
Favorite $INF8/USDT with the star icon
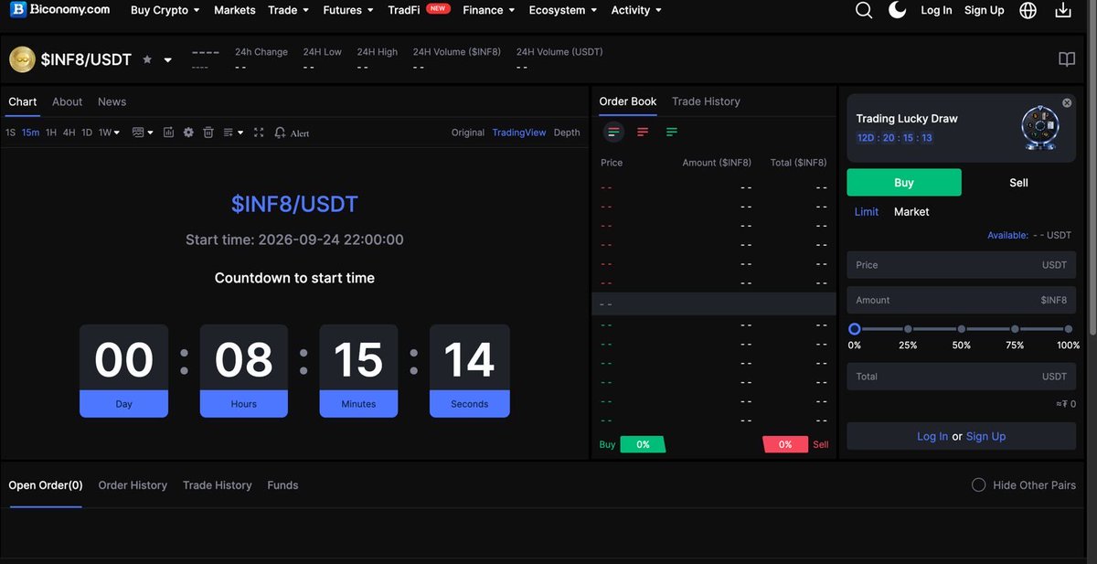click(147, 59)
